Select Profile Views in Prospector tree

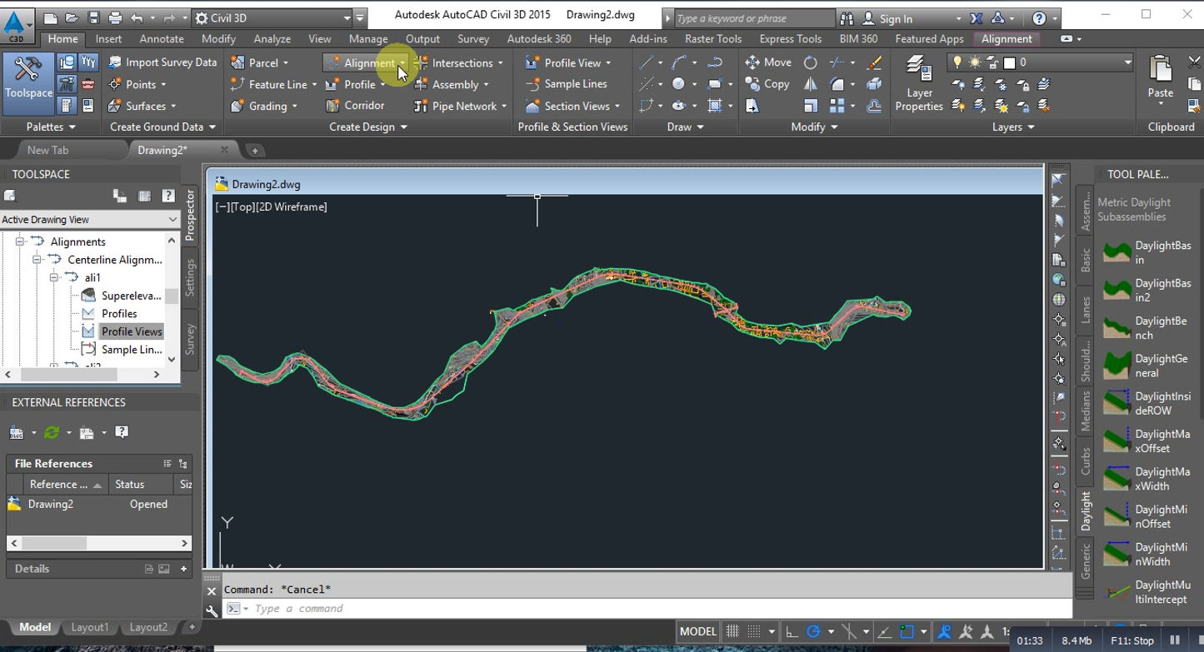click(x=132, y=331)
